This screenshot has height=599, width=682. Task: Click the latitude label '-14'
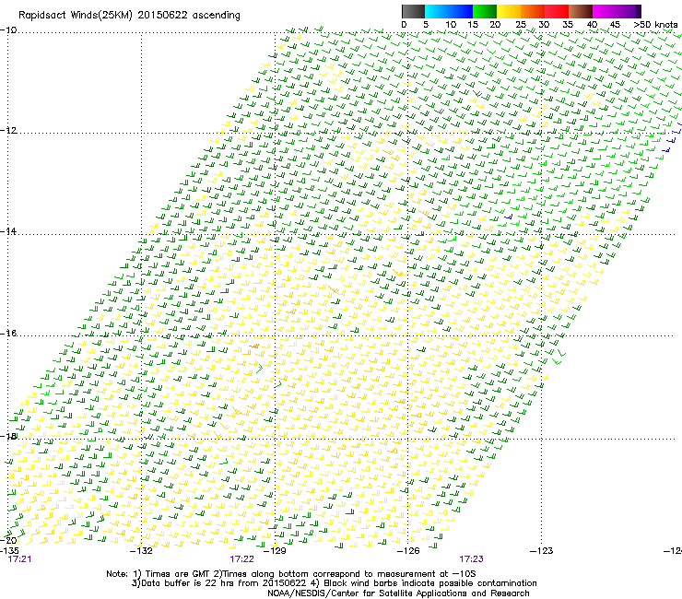click(8, 231)
